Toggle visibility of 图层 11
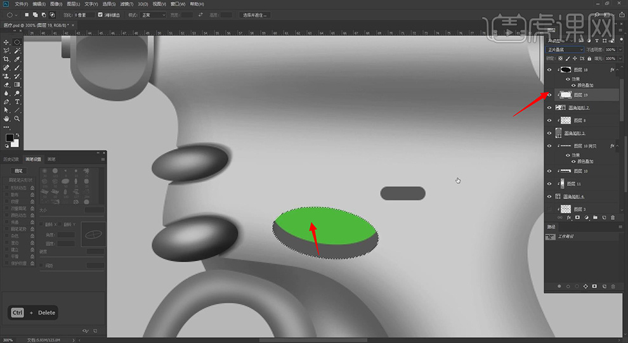This screenshot has height=343, width=628. pyautogui.click(x=549, y=184)
